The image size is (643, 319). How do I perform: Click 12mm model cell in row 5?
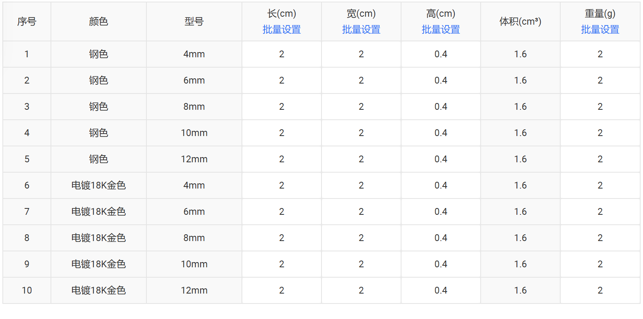coord(194,159)
